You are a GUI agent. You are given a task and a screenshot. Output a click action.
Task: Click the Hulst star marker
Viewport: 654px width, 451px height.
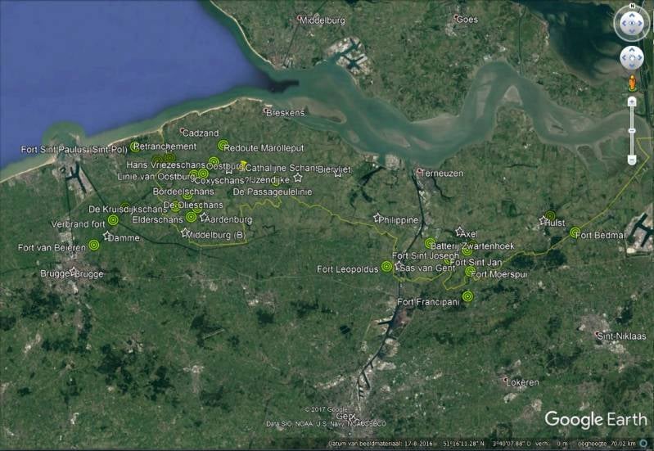pos(543,220)
